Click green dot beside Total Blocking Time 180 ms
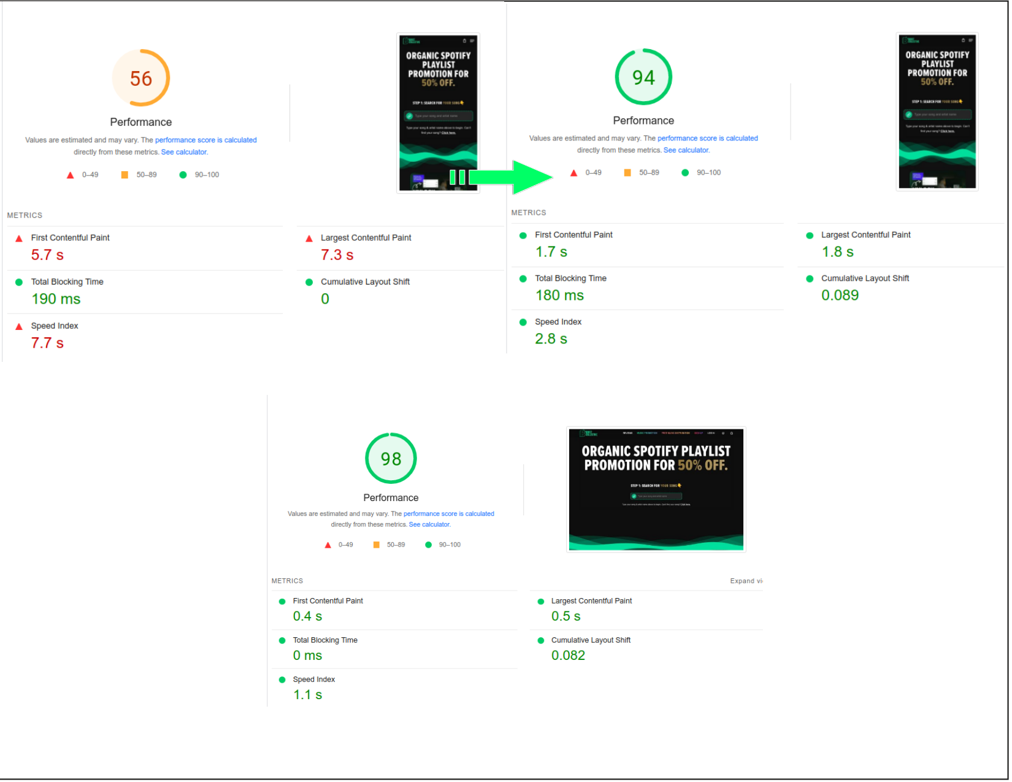1012x782 pixels. (x=523, y=278)
